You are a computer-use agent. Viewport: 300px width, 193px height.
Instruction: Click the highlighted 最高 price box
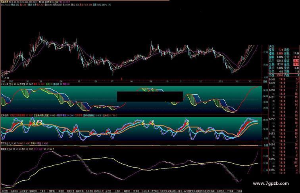[296, 61]
